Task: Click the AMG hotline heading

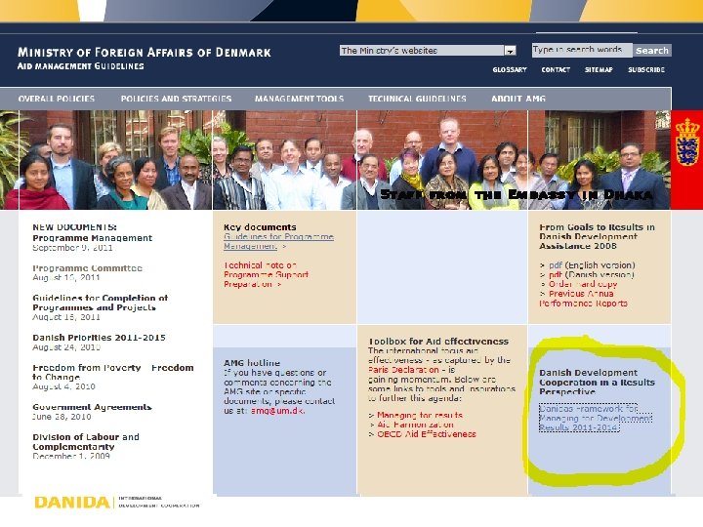Action: pyautogui.click(x=252, y=363)
